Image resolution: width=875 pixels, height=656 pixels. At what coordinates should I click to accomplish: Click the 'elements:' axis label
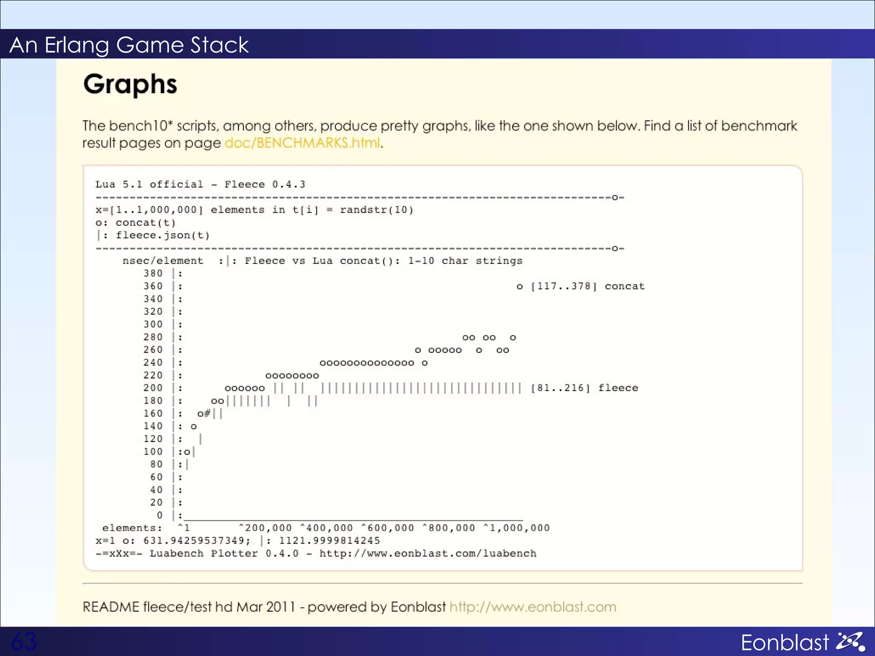(x=132, y=528)
